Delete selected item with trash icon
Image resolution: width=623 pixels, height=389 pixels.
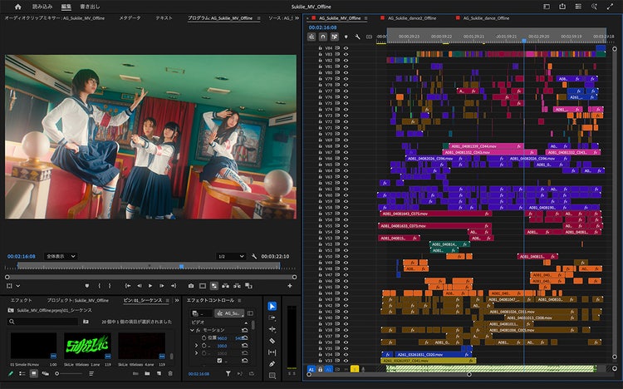[170, 374]
